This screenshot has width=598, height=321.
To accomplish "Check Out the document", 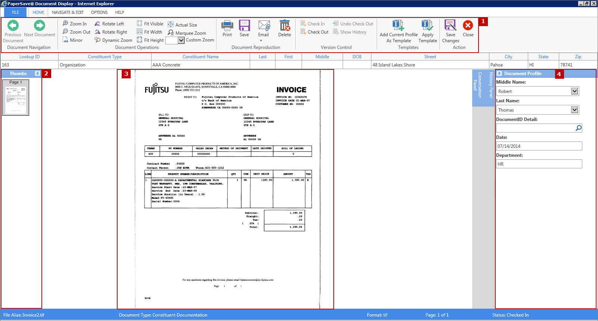I will 314,32.
